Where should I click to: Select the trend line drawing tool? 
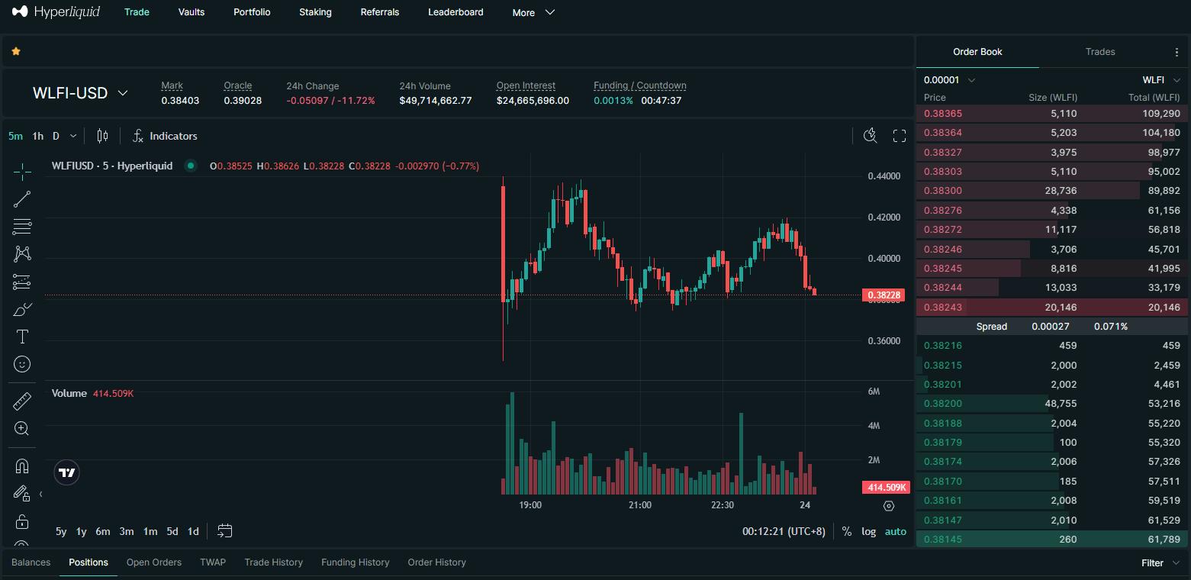coord(22,199)
